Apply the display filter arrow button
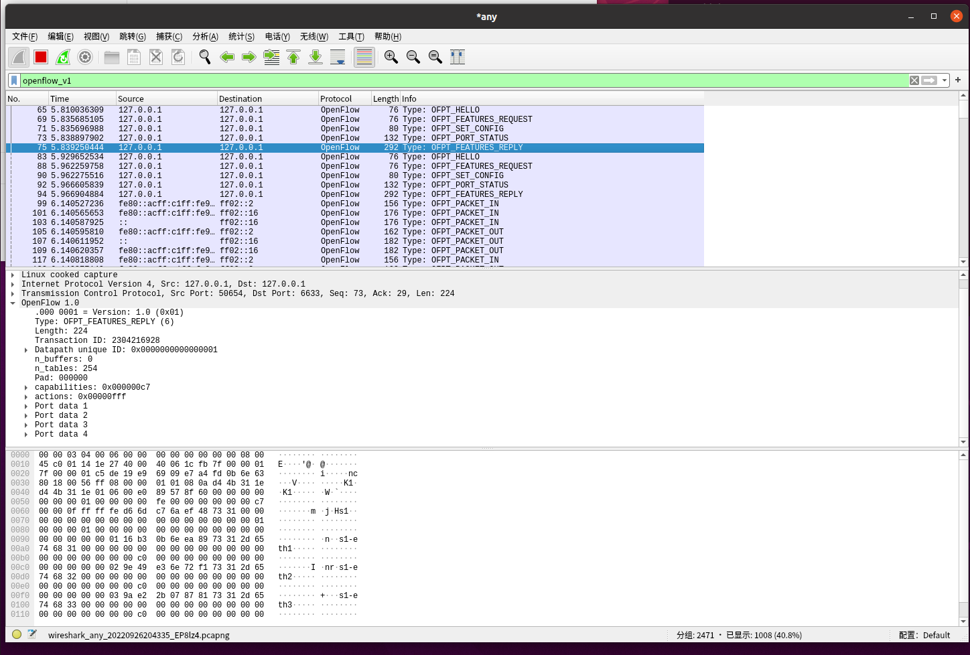 pyautogui.click(x=929, y=80)
